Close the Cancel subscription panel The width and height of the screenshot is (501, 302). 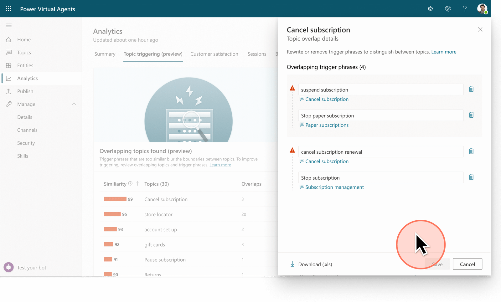(x=480, y=29)
